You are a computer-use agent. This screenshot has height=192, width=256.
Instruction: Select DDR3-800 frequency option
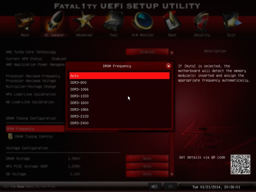[119, 82]
